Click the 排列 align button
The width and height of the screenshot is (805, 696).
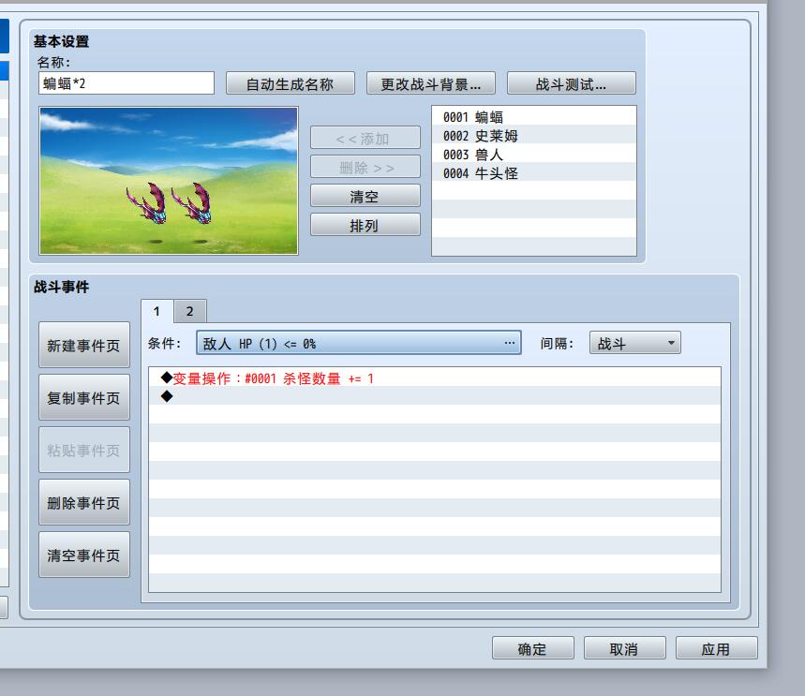[x=365, y=226]
